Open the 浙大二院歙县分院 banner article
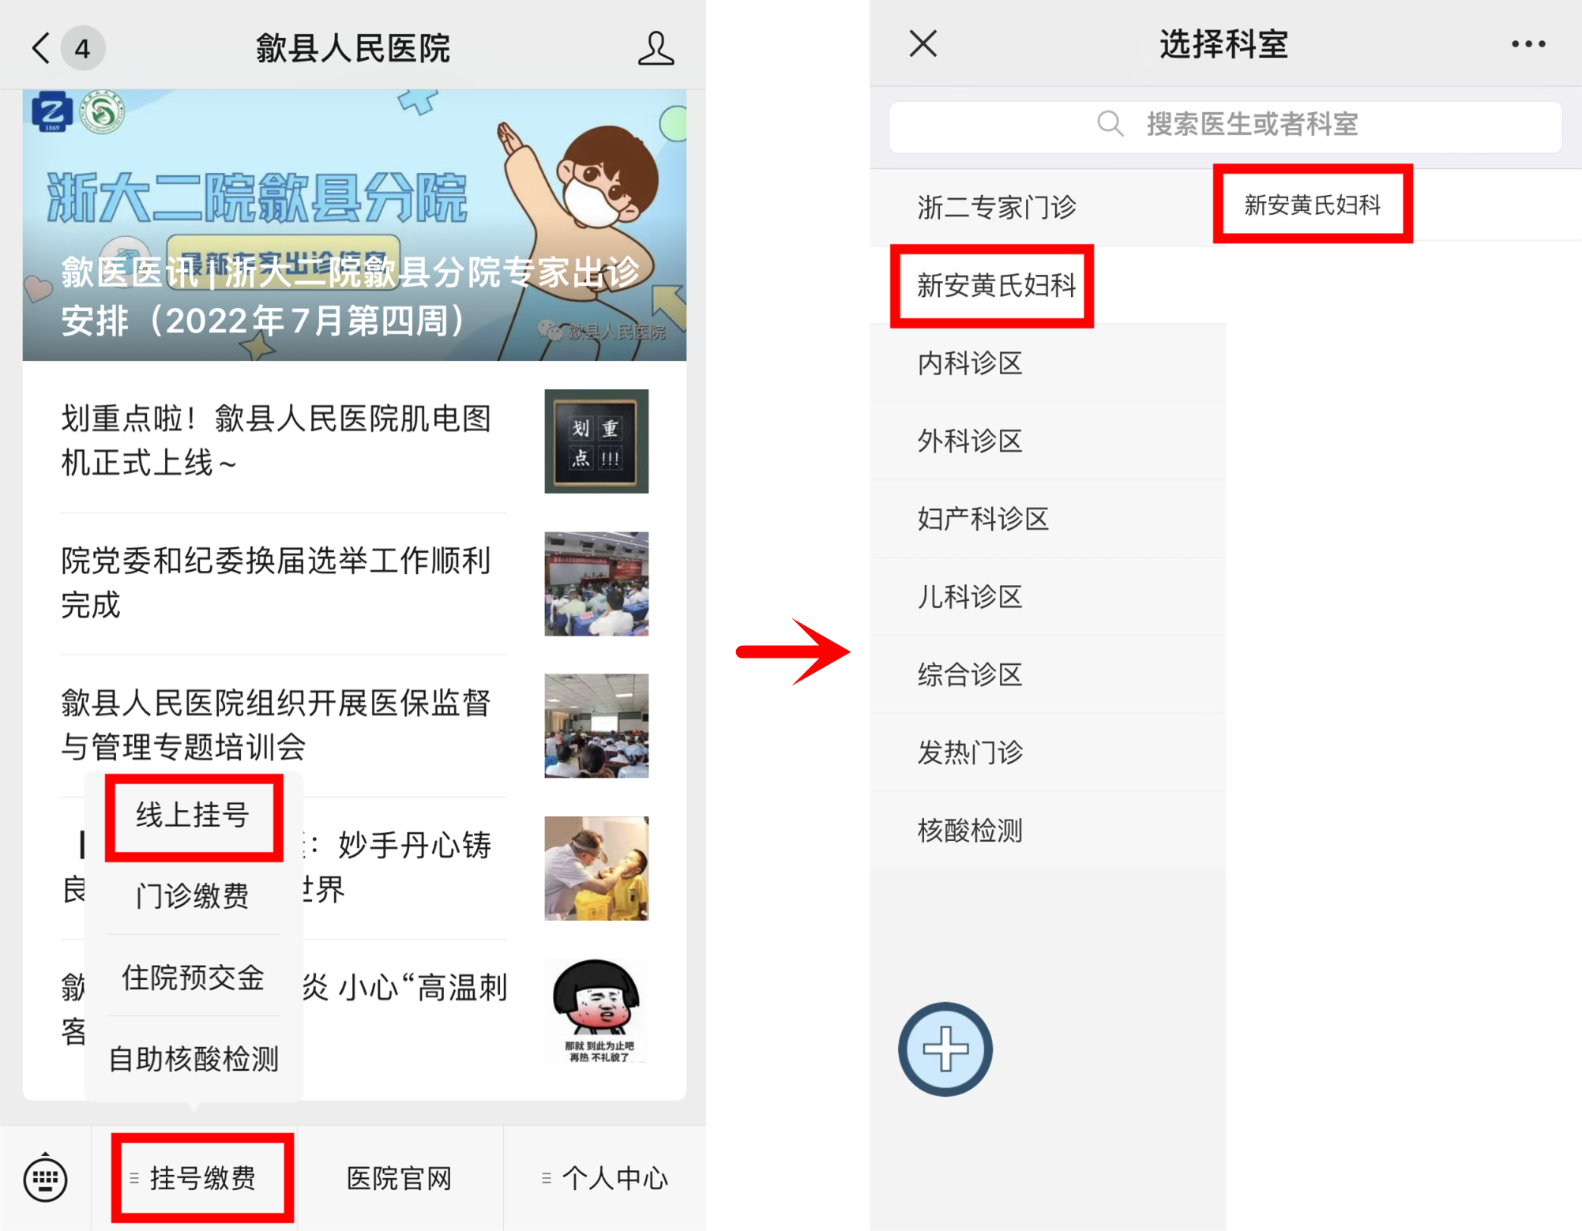The image size is (1582, 1231). click(354, 225)
